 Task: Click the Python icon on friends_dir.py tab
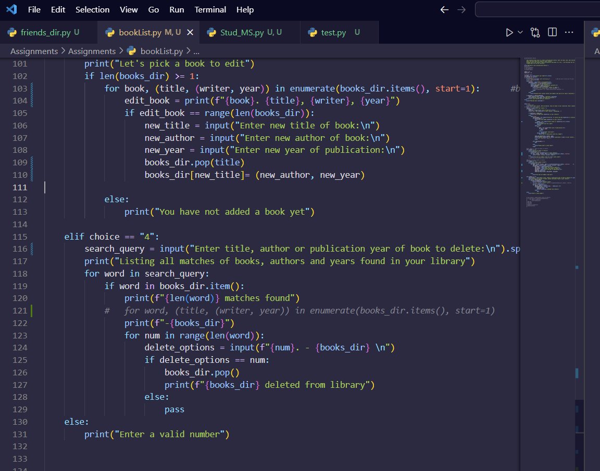coord(12,32)
